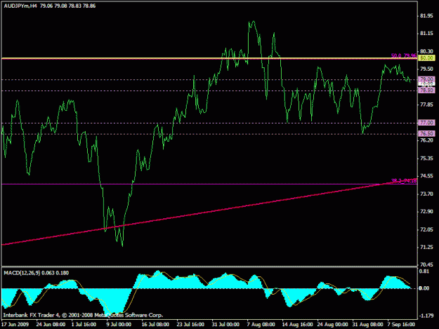Click the 31 Jul 00:00 date label

pyautogui.click(x=225, y=325)
